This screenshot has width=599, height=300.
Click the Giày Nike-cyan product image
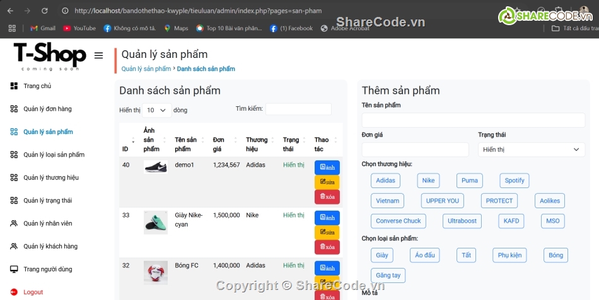pyautogui.click(x=156, y=222)
